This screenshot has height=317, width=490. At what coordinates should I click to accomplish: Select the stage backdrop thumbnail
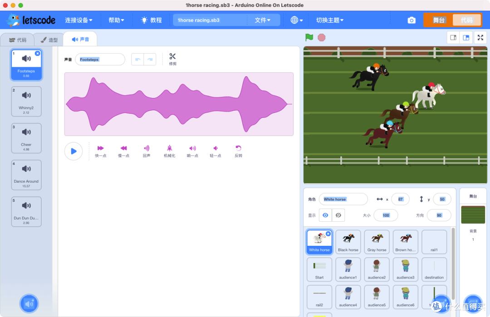[x=473, y=215]
